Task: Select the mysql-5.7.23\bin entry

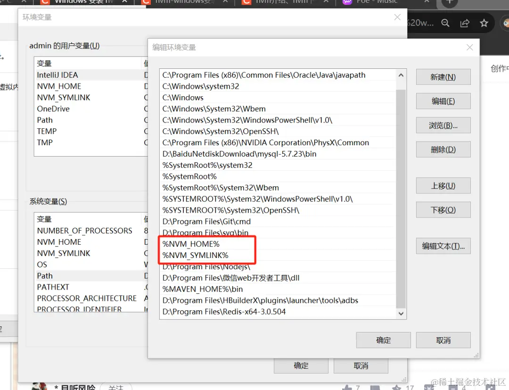Action: (278, 154)
